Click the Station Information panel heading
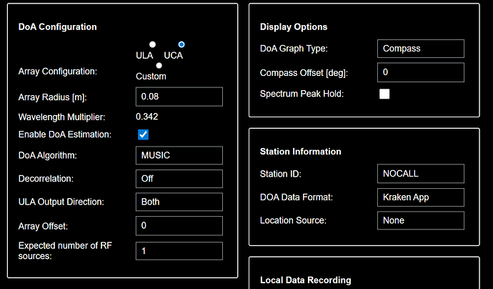 300,152
